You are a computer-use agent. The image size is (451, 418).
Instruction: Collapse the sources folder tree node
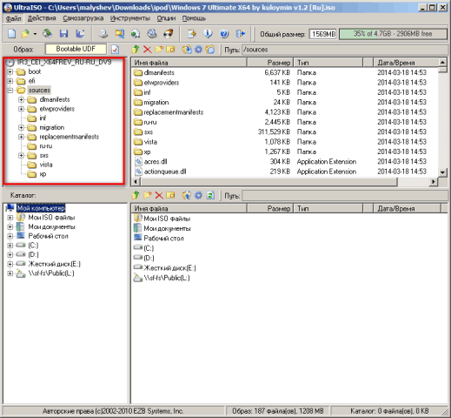10,91
